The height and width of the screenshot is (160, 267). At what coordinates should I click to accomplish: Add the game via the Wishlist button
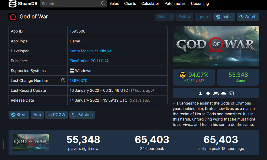(x=165, y=17)
